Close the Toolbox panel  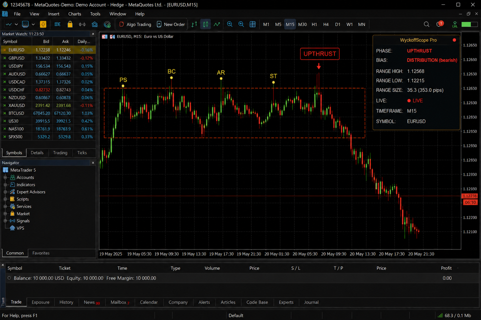tap(3, 265)
